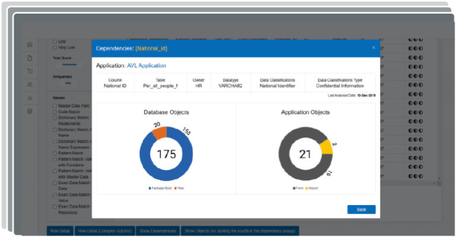The width and height of the screenshot is (456, 237).
Task: Open the AVL Application link
Action: pos(147,65)
